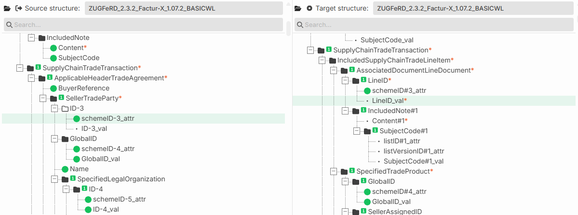Click the Target structure open folder icon
This screenshot has width=578, height=215.
coord(298,8)
